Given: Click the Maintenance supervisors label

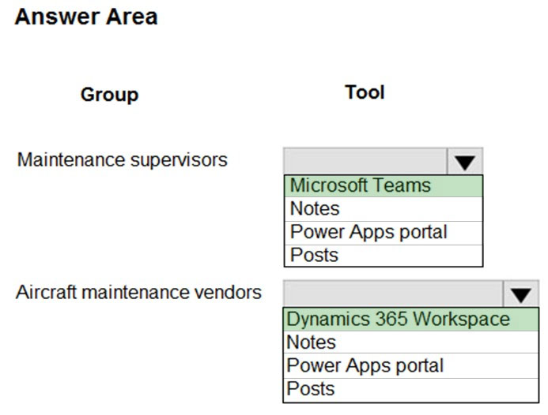Looking at the screenshot, I should (123, 160).
